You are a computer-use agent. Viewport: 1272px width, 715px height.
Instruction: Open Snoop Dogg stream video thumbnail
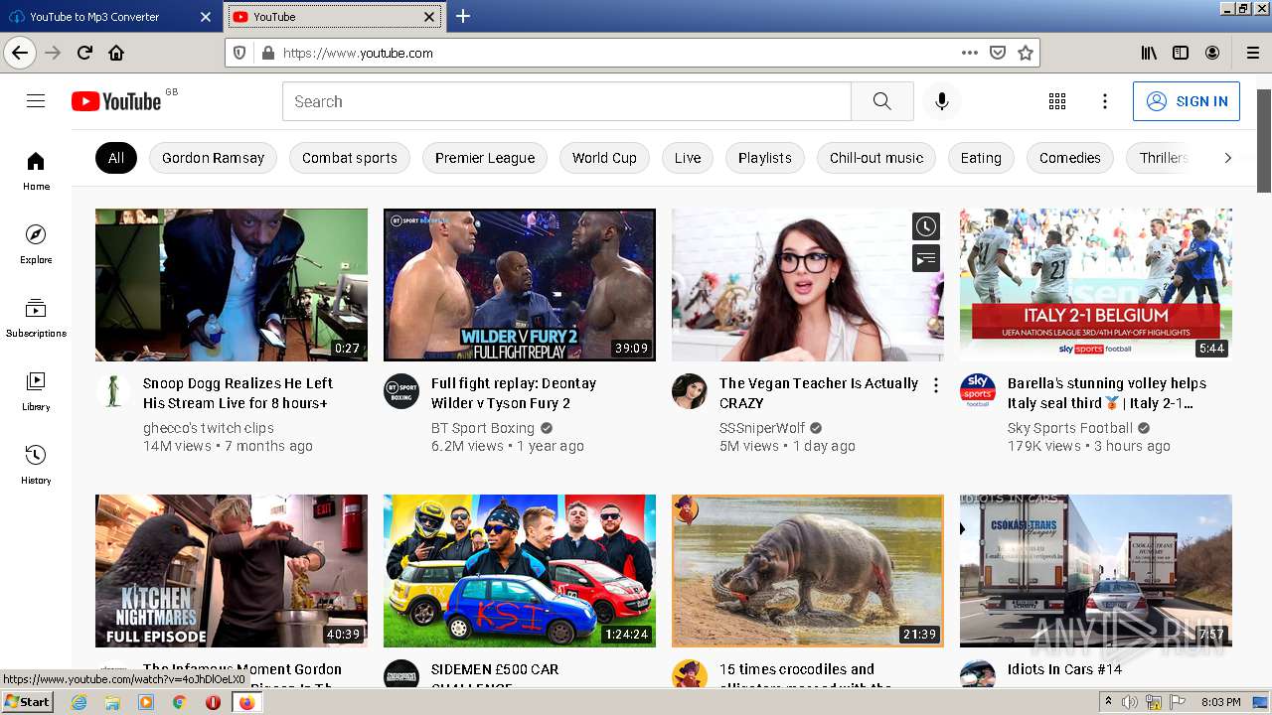[x=232, y=285]
